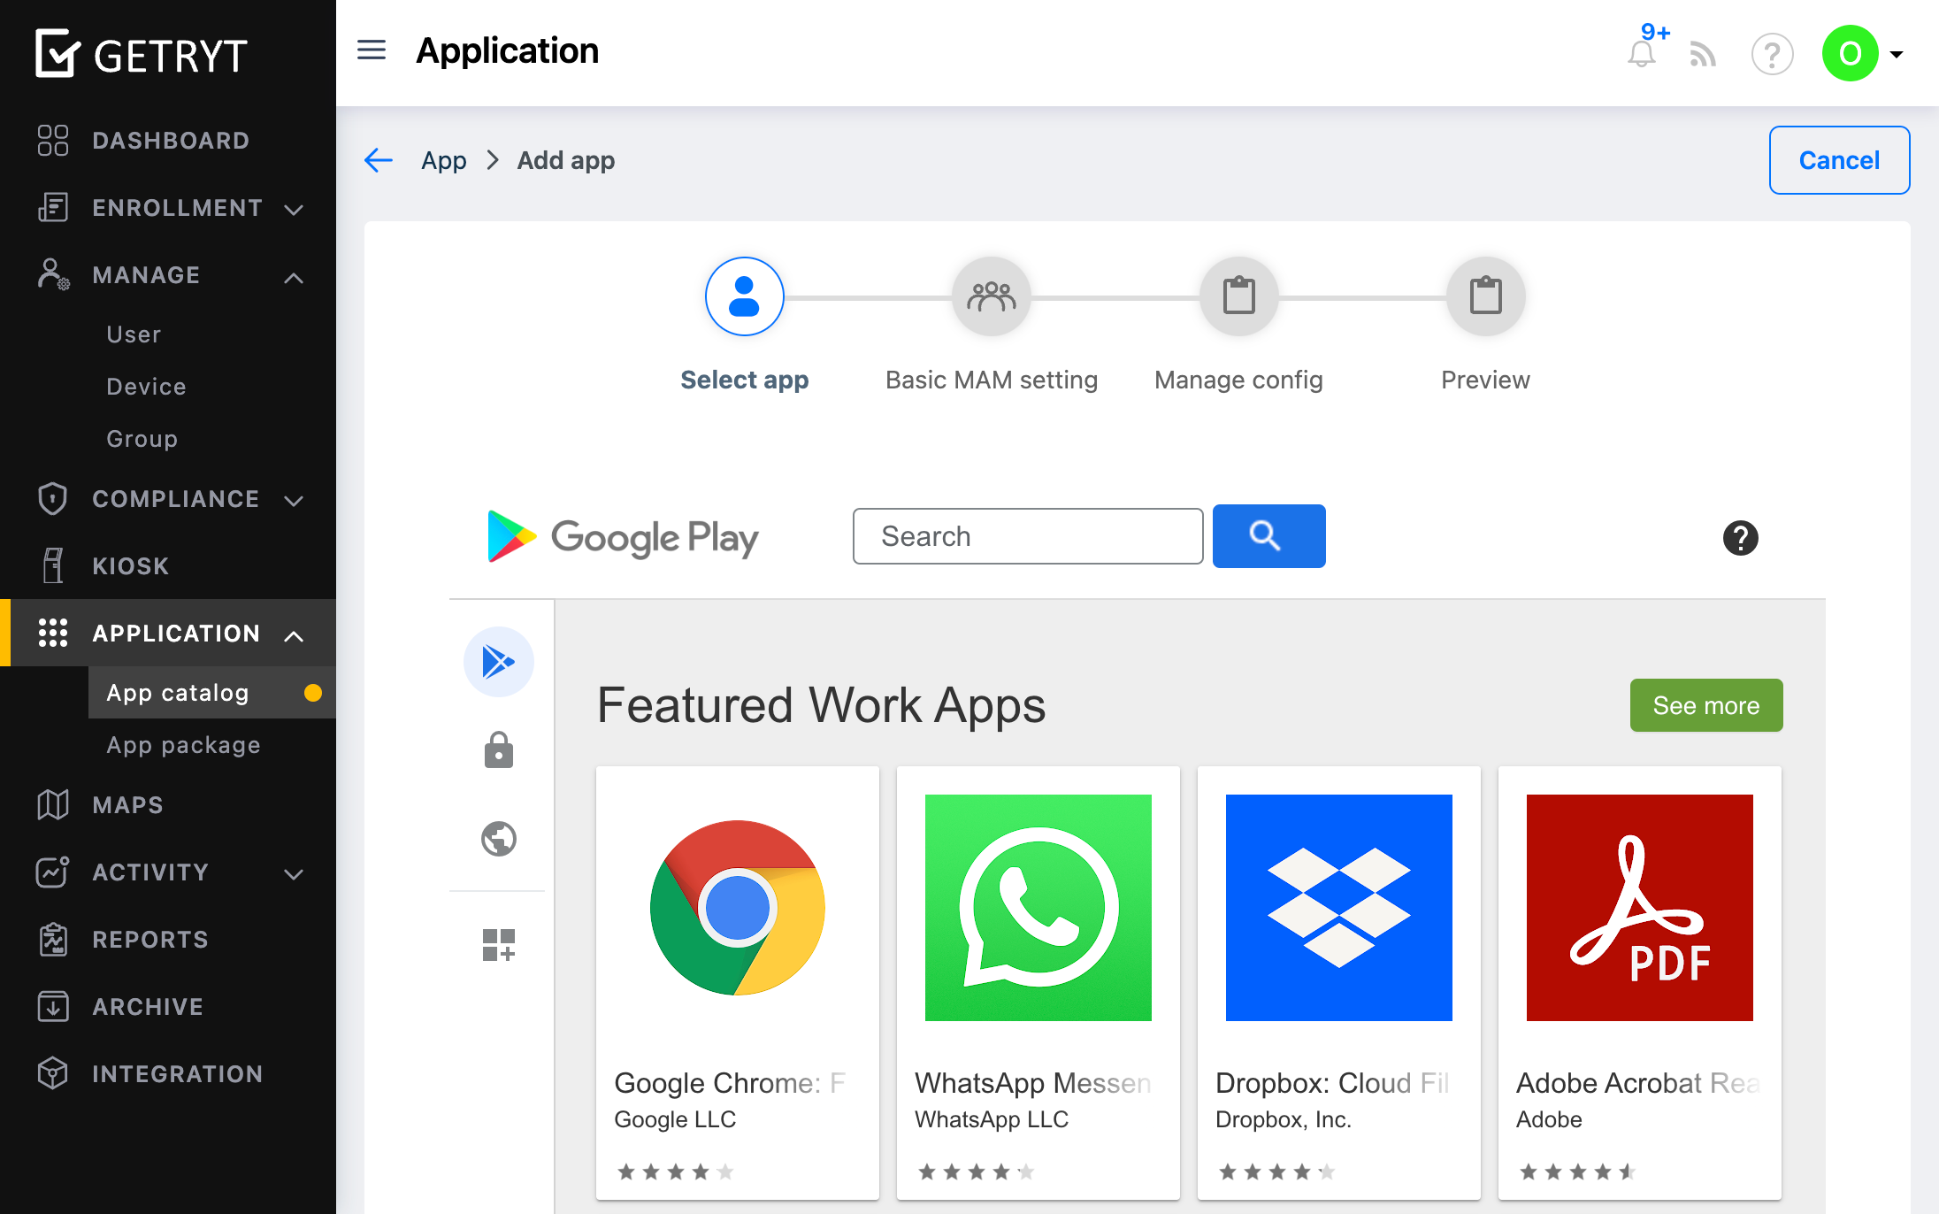Collapse the Application menu chevron

pos(294,635)
